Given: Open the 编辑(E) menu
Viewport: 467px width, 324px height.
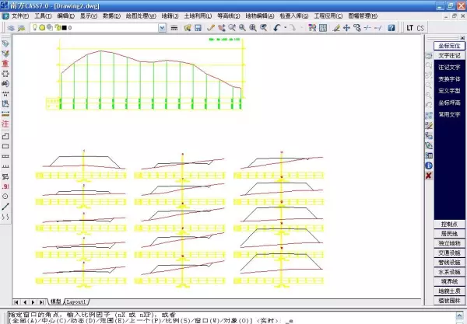Looking at the screenshot, I should (66, 16).
